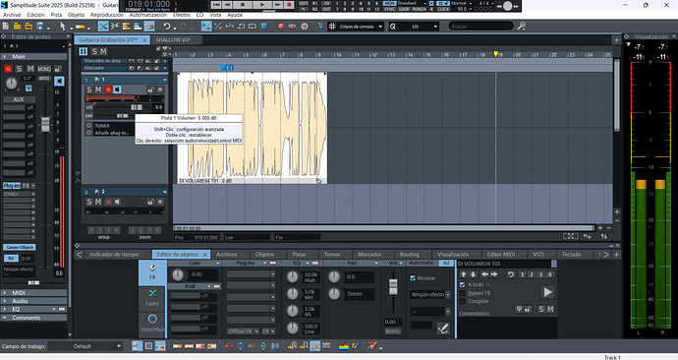This screenshot has height=360, width=678.
Task: Click the magnifier search icon
Action: tap(522, 26)
